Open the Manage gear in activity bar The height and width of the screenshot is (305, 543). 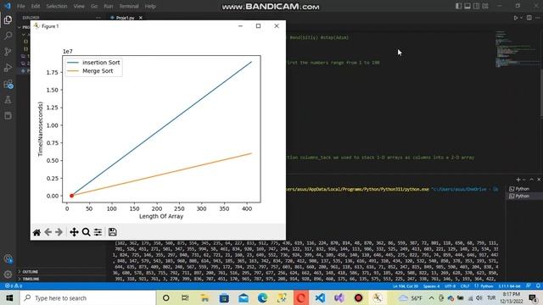pyautogui.click(x=8, y=274)
